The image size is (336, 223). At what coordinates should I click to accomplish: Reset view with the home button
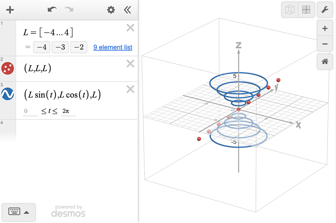tap(325, 61)
